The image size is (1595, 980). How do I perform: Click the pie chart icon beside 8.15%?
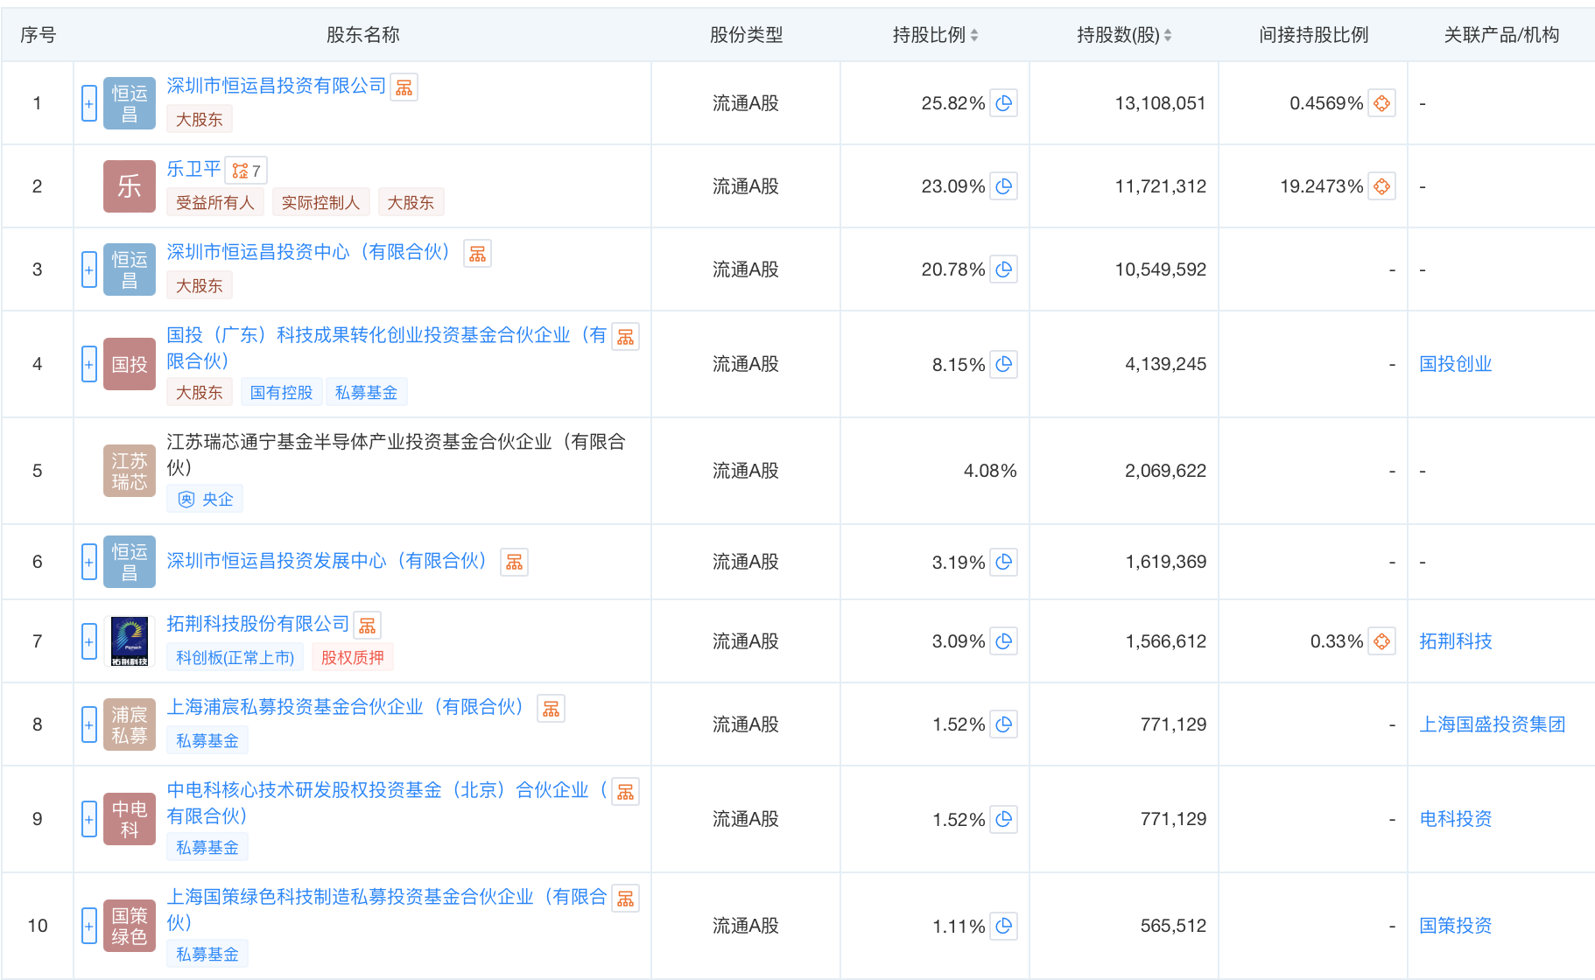point(1003,364)
